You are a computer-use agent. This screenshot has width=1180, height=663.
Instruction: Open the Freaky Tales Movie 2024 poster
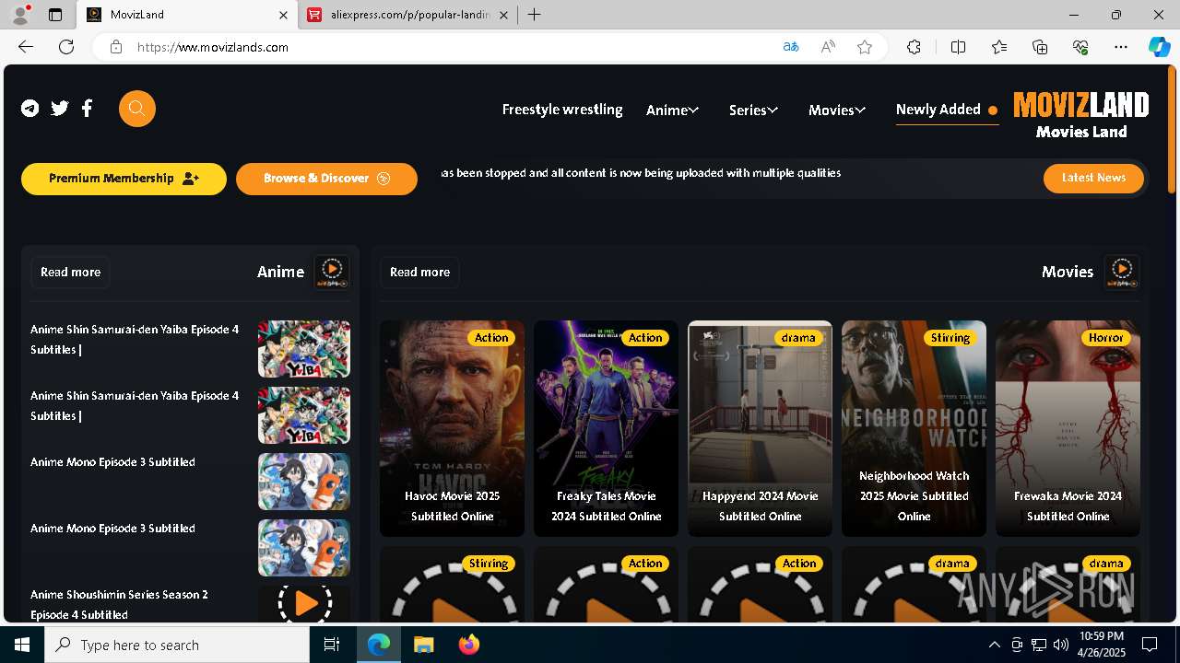(606, 428)
